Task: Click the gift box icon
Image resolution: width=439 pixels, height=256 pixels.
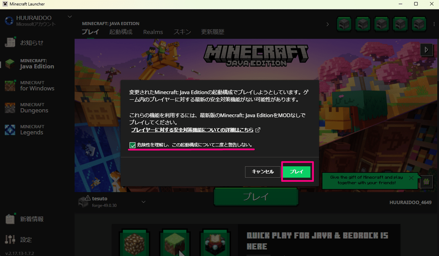Action: click(426, 181)
